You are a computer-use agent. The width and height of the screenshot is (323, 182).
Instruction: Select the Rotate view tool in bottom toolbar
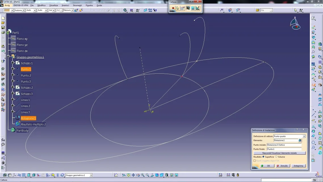(138, 175)
